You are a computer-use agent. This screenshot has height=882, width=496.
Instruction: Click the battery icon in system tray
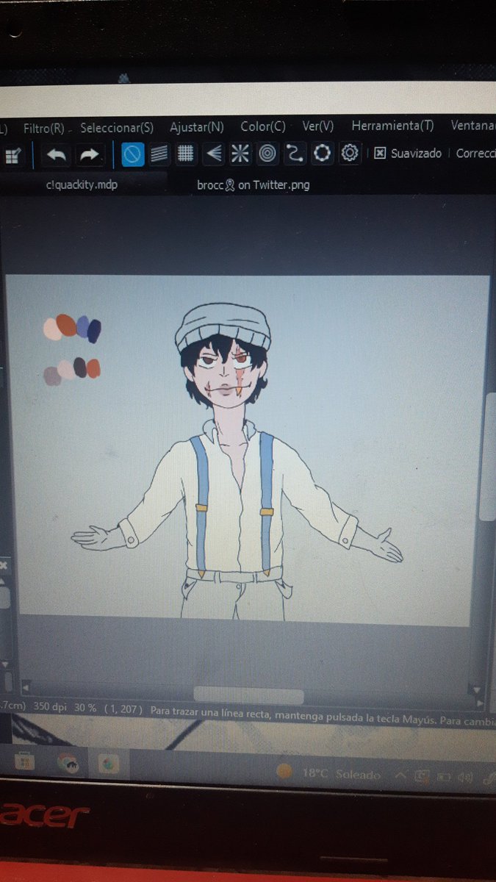(444, 777)
